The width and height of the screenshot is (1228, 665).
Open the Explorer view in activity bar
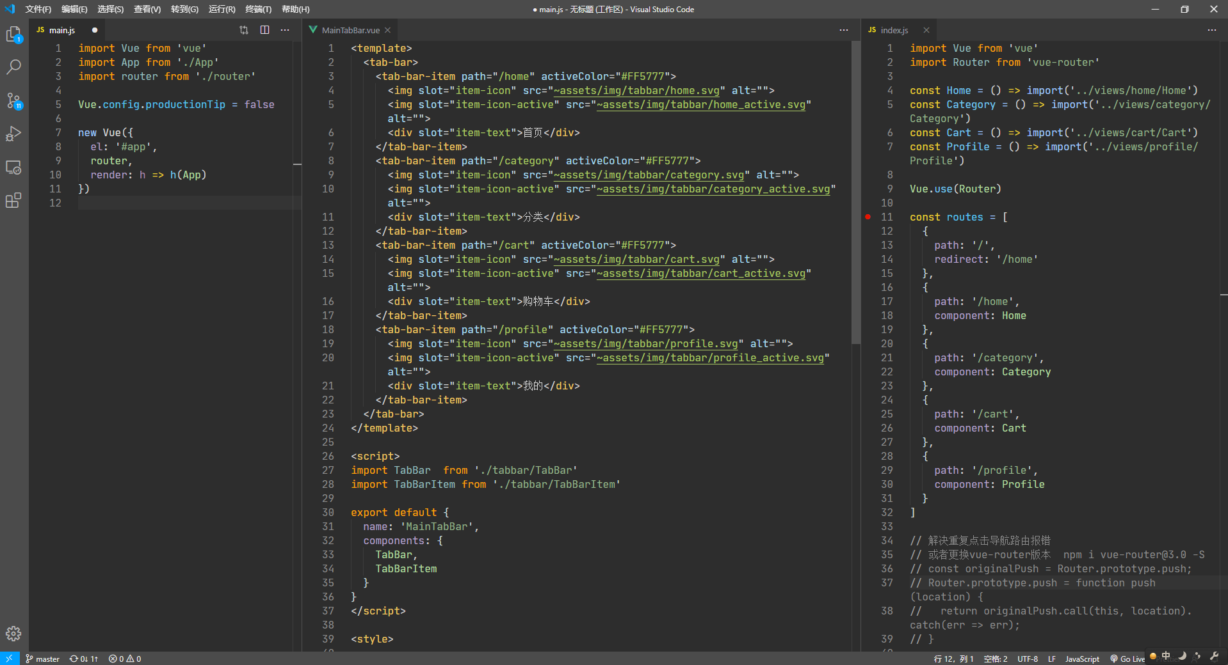[13, 35]
